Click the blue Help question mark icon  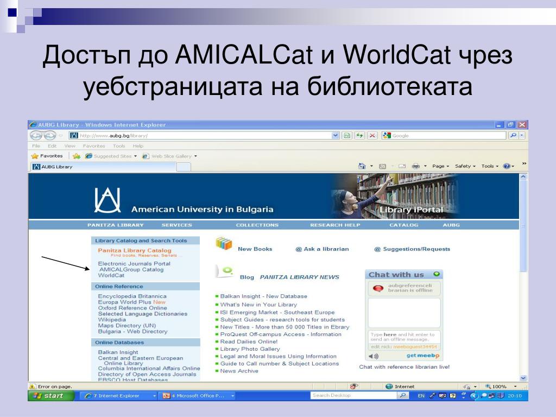[507, 166]
